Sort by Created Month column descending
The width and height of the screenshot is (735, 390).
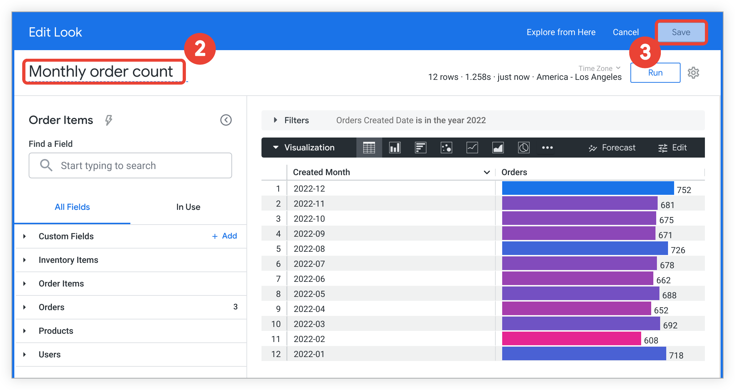486,172
